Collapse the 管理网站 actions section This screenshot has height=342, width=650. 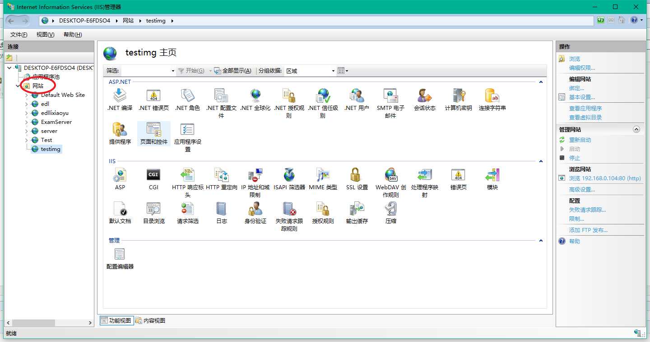(x=636, y=129)
